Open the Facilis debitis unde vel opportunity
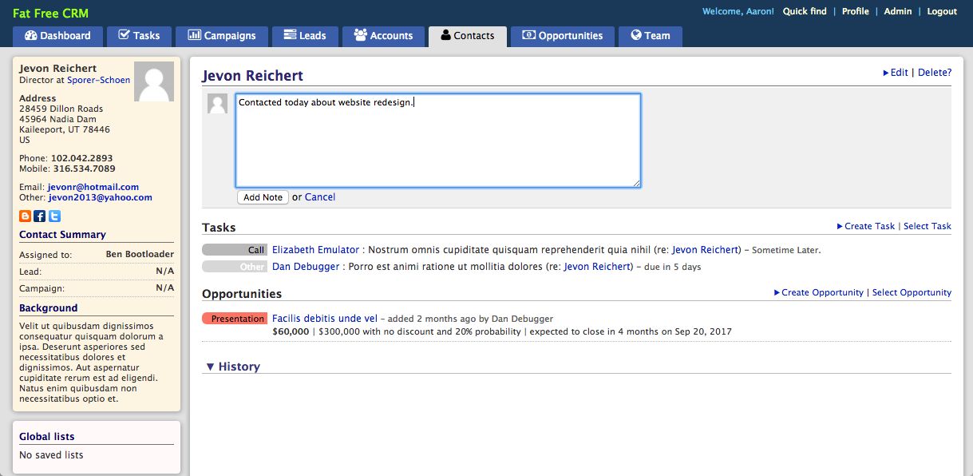The image size is (973, 476). click(x=324, y=319)
